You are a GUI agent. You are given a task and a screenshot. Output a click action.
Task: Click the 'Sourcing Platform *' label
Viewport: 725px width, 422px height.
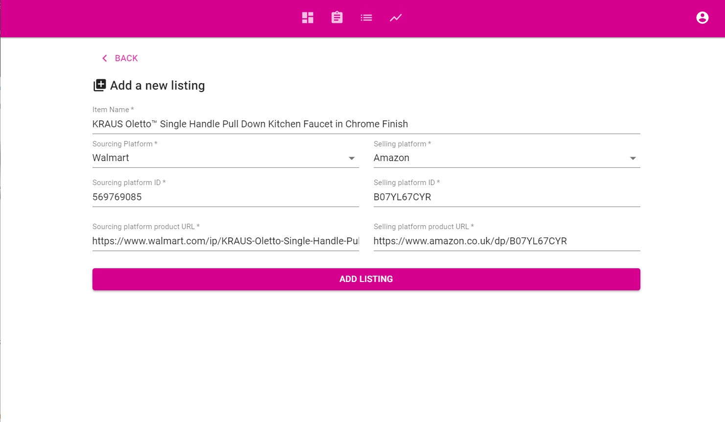tap(125, 144)
